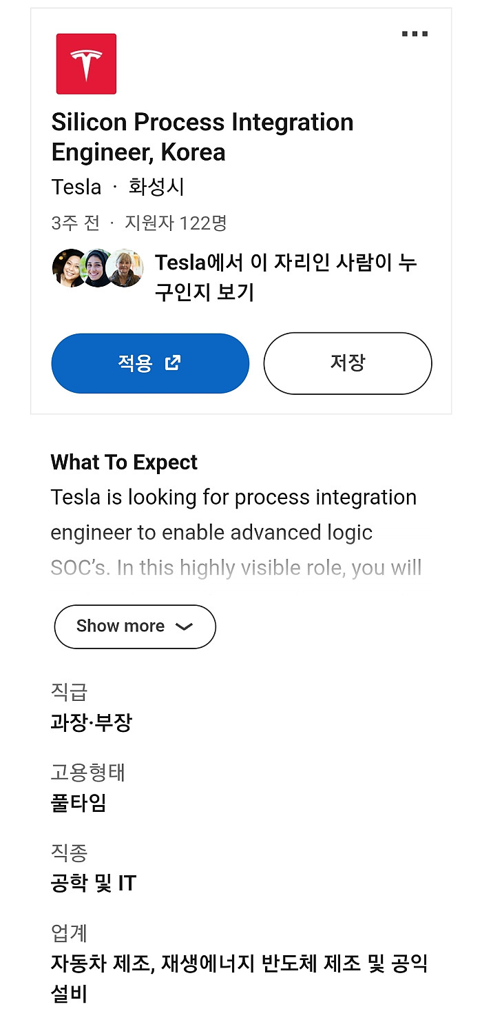Open the 저장 save action
482x1020 pixels.
pyautogui.click(x=347, y=363)
